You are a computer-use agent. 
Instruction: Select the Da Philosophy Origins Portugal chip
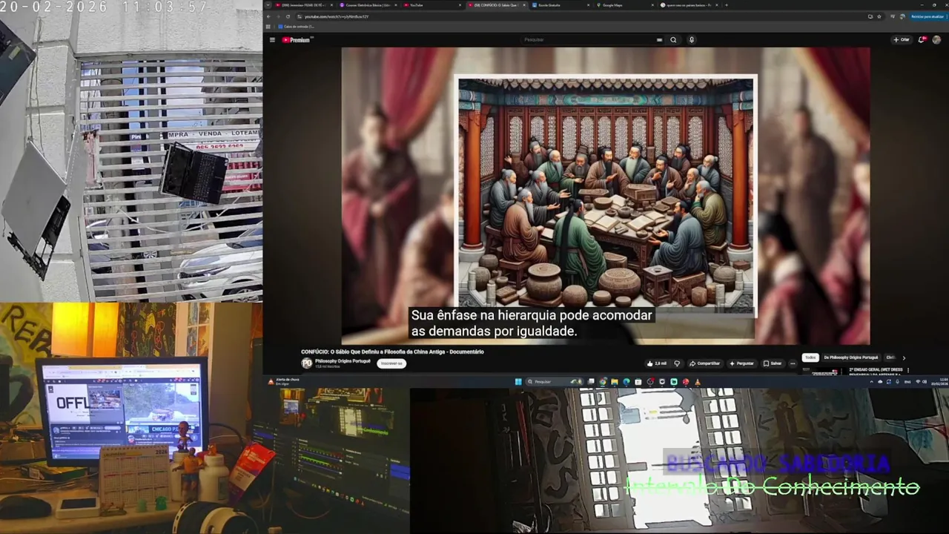850,357
